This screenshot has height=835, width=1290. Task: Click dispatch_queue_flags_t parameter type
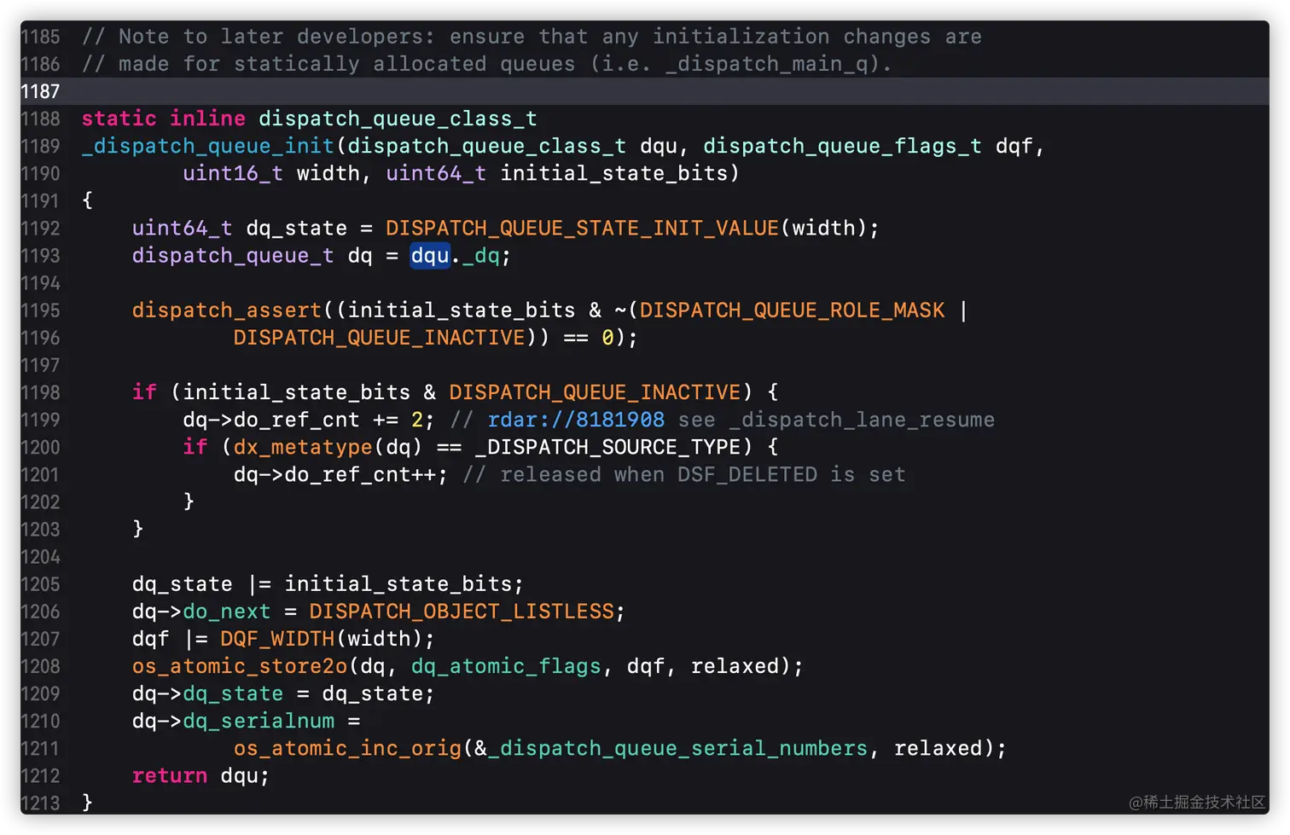(x=842, y=146)
